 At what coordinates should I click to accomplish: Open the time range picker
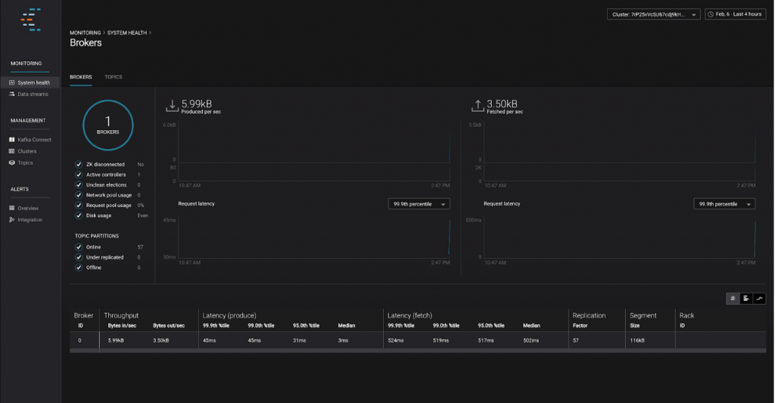click(x=734, y=14)
